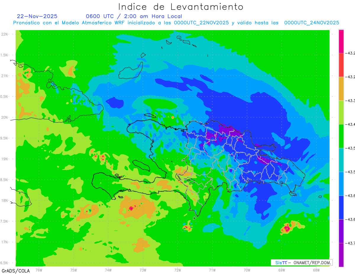This screenshot has height=274, width=355.
Task: Click the "22N" latitude label
Action: pyautogui.click(x=4, y=34)
